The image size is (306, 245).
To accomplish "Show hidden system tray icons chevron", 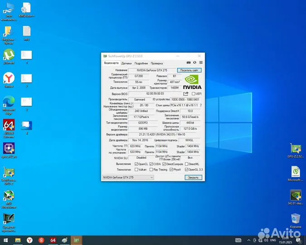I will 248,240.
